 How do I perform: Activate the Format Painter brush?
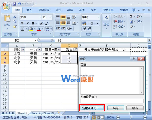(15, 27)
